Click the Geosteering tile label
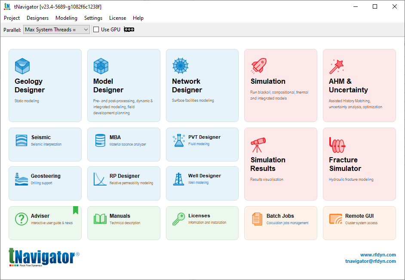 tap(46, 176)
